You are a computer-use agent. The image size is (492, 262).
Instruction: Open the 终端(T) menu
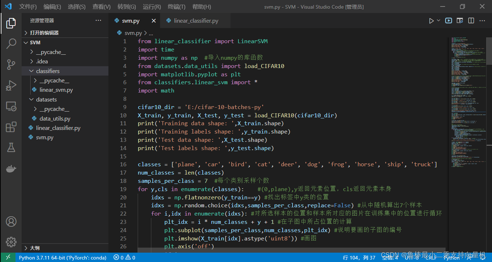pos(176,7)
